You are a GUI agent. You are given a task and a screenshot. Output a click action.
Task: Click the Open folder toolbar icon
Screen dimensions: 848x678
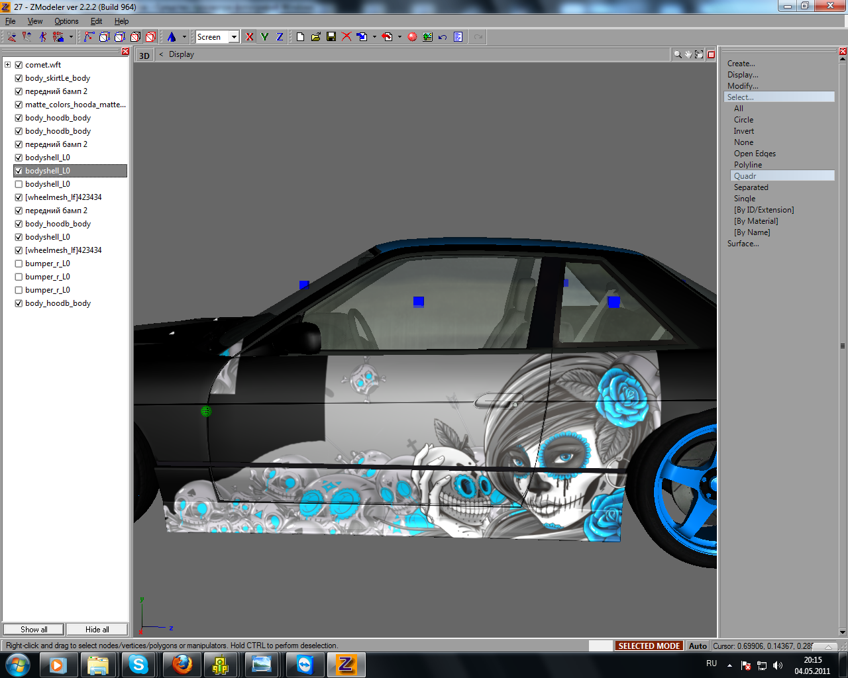pos(316,37)
